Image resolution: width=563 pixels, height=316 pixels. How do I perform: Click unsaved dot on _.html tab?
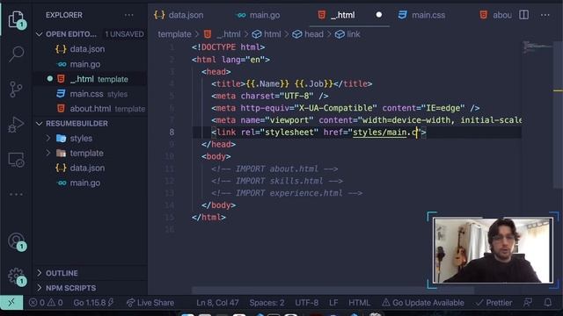(x=379, y=15)
